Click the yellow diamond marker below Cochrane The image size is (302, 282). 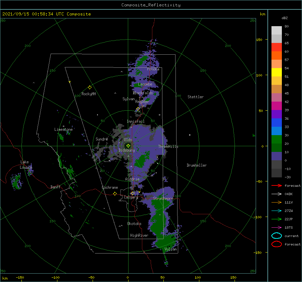(x=115, y=193)
